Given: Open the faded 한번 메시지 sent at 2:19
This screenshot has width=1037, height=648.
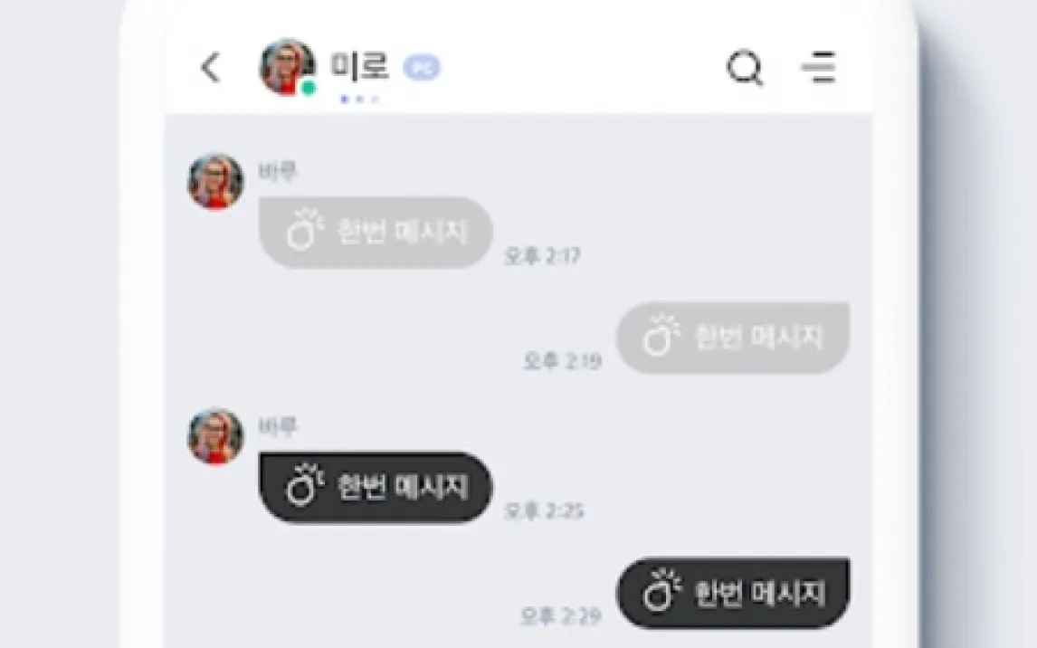Looking at the screenshot, I should click(x=733, y=338).
